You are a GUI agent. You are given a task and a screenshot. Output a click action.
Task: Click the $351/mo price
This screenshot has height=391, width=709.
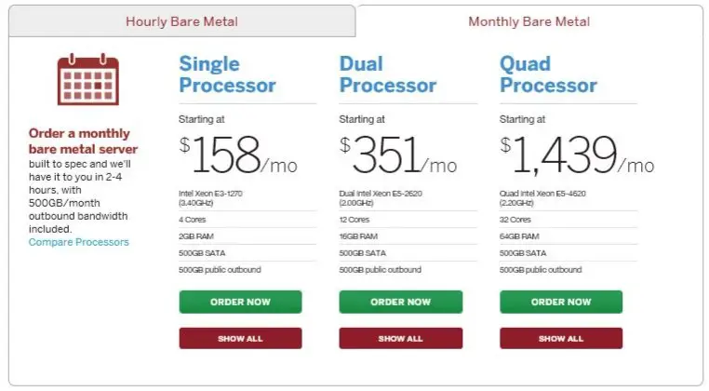point(398,155)
